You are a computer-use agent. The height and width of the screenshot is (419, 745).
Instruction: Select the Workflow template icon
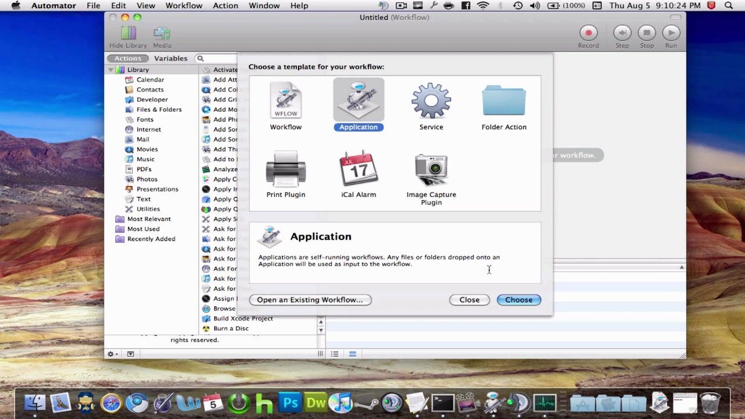coord(286,100)
